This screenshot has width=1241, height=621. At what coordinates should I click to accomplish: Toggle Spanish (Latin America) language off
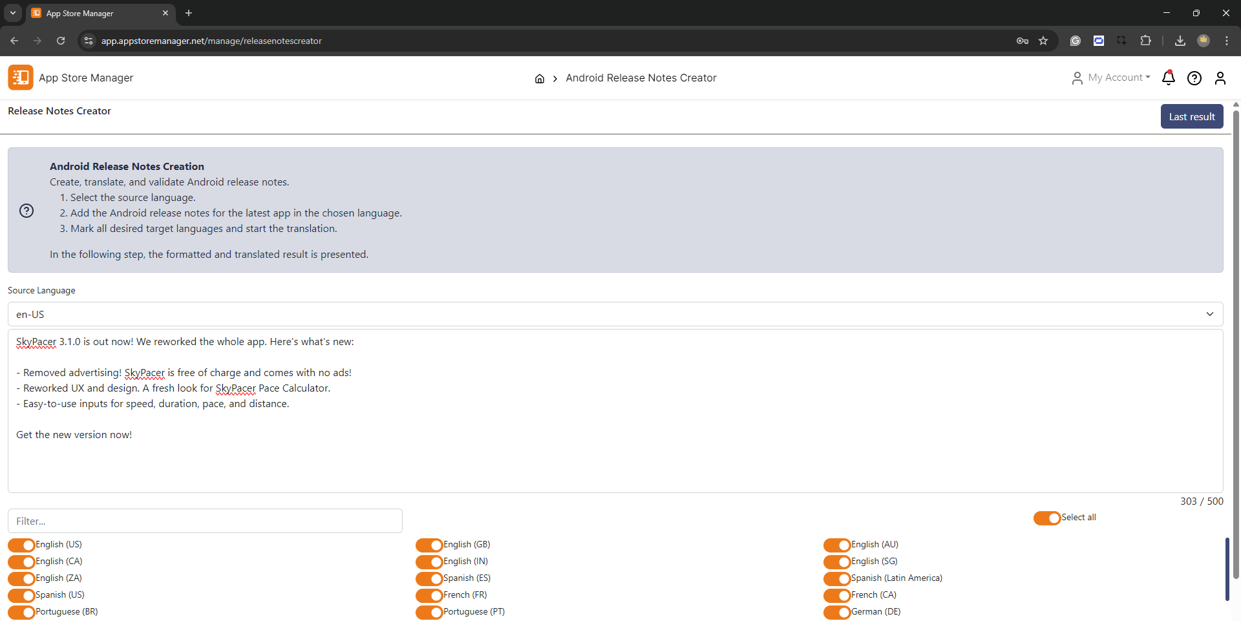837,579
